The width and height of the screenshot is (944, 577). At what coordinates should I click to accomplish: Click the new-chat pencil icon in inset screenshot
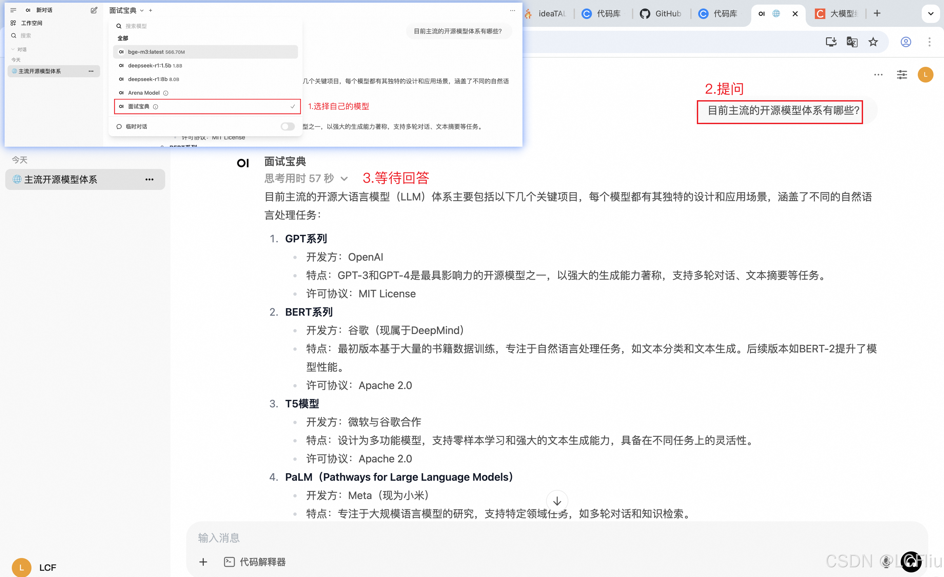94,10
